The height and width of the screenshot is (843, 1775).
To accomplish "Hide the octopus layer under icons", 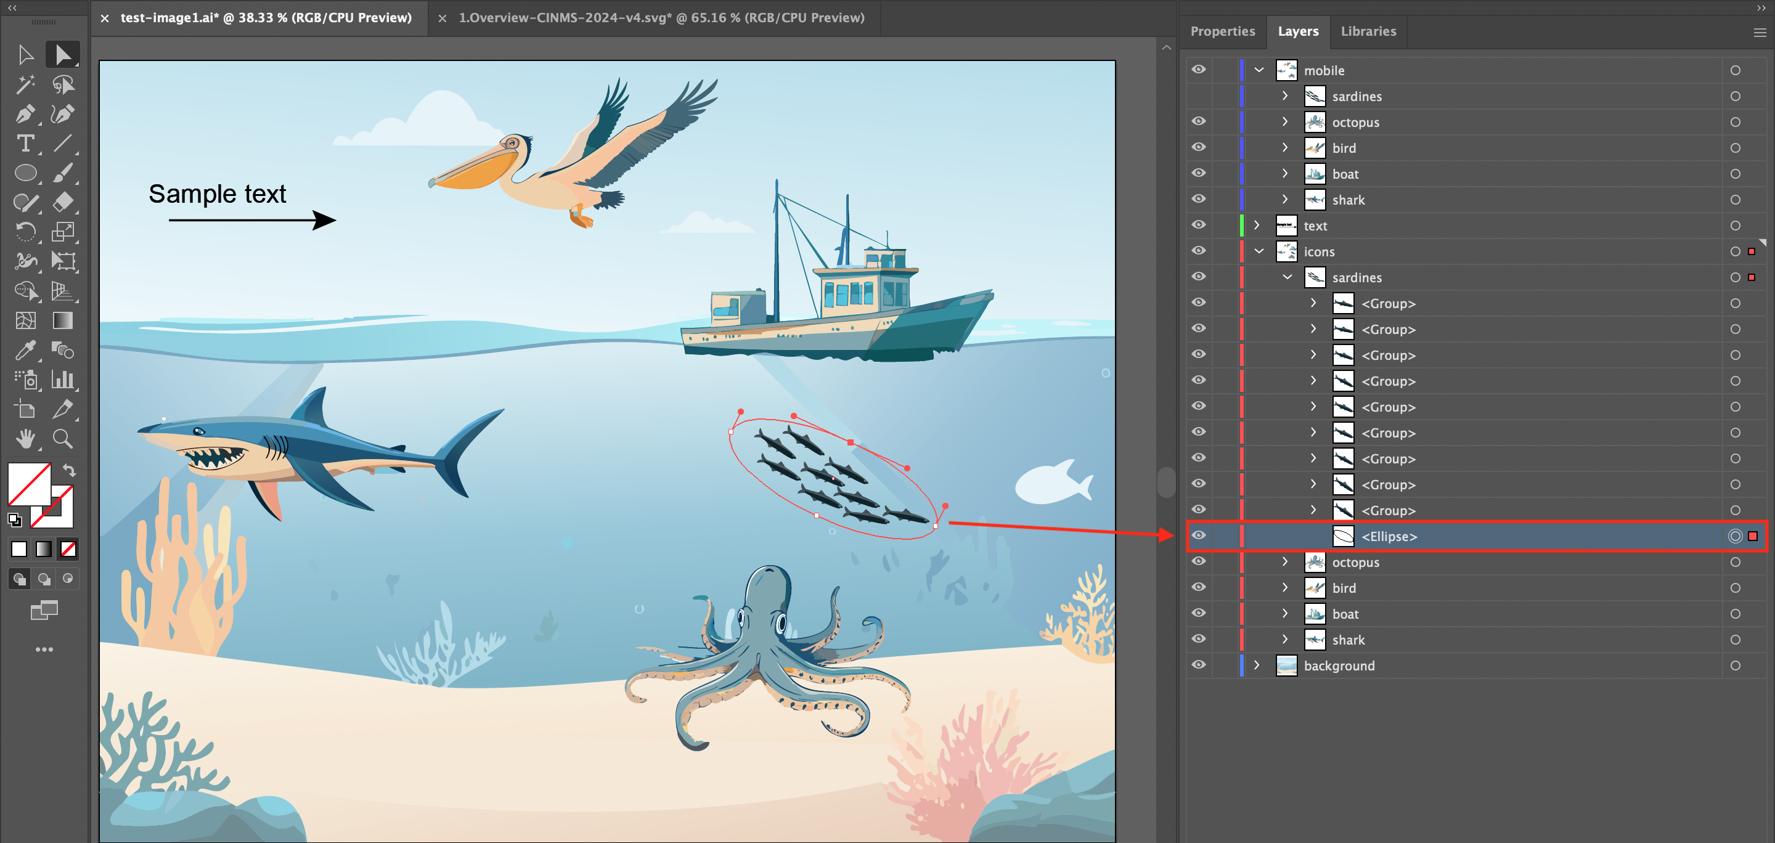I will click(x=1199, y=561).
